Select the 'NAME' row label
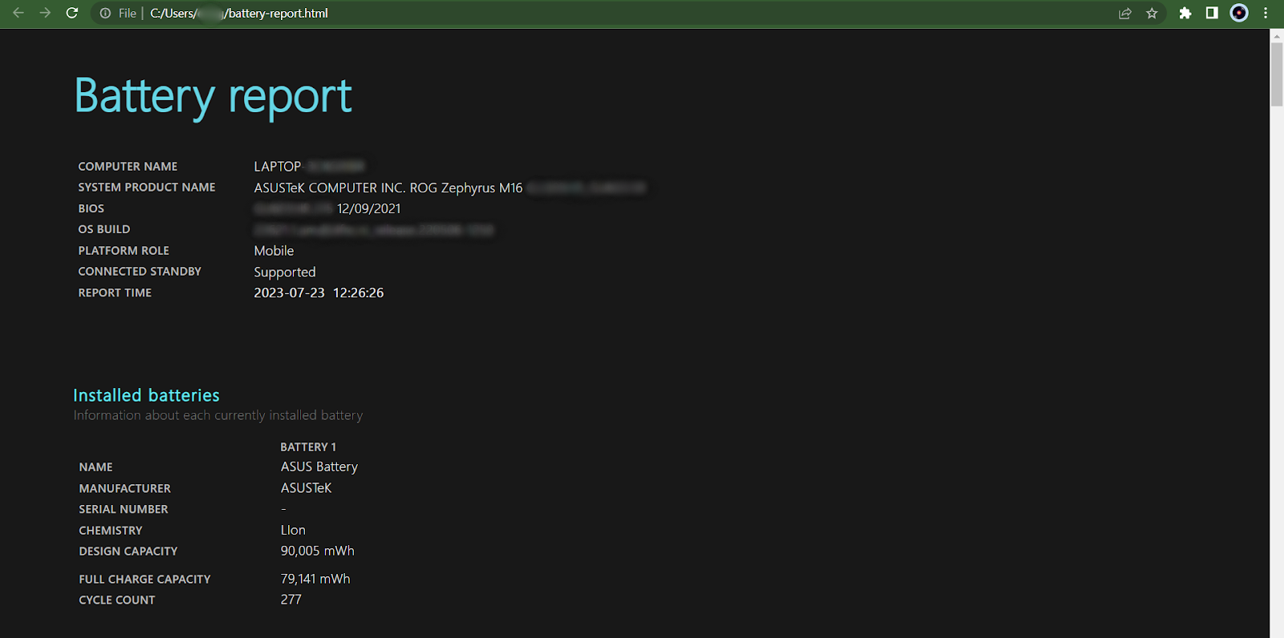This screenshot has height=638, width=1284. pos(95,467)
